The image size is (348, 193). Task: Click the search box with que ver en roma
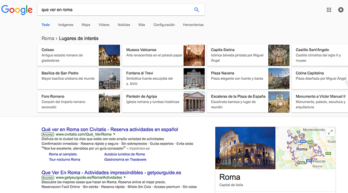coord(113,10)
